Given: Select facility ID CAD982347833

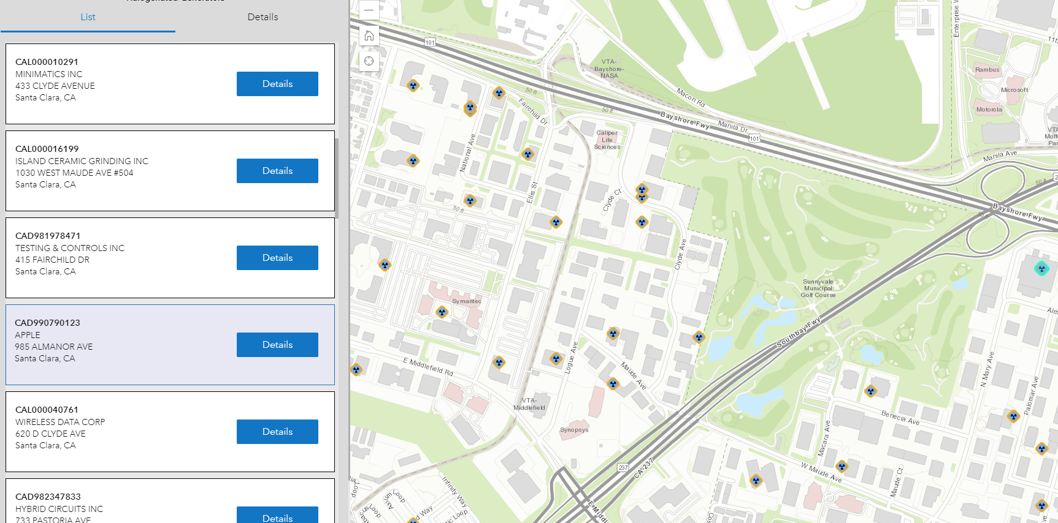Looking at the screenshot, I should click(48, 497).
